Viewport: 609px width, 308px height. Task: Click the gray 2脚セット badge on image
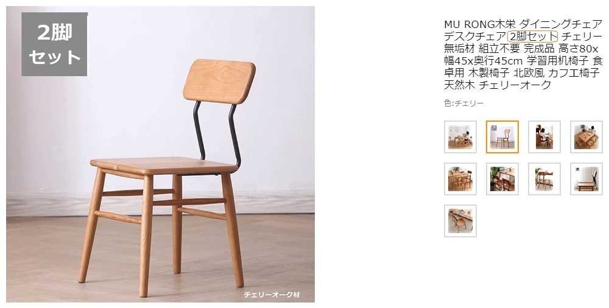point(54,44)
